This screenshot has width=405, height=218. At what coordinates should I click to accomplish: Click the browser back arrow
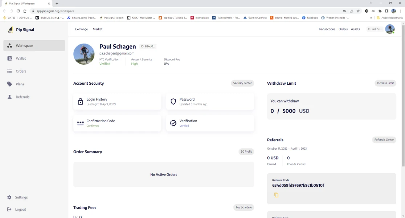click(x=5, y=11)
